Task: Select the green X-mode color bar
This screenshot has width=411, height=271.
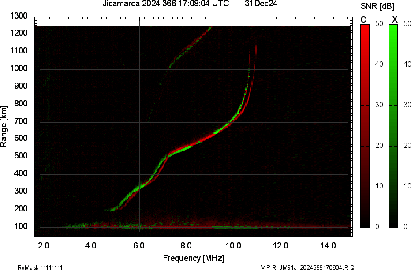Action: click(x=393, y=126)
